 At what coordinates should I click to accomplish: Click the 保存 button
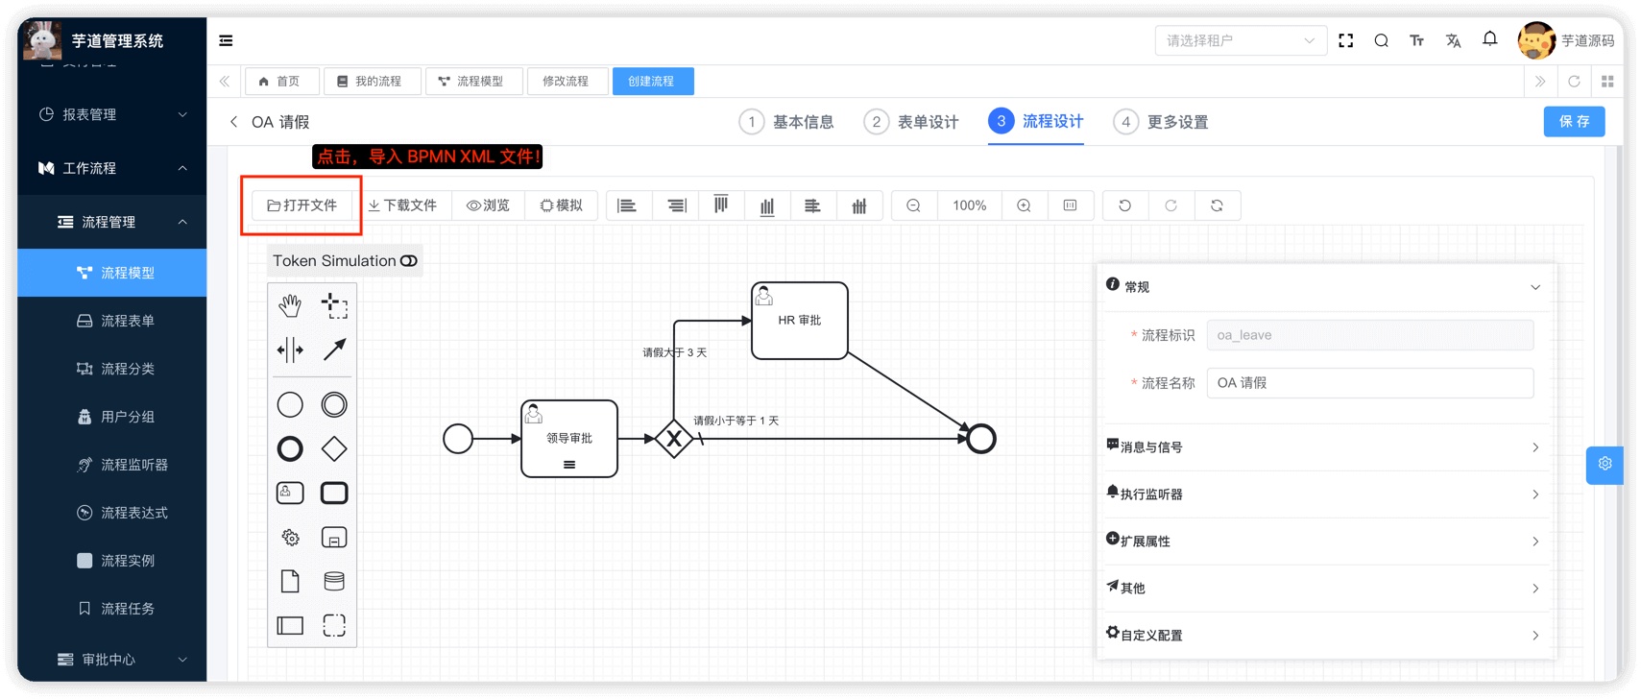click(x=1574, y=122)
